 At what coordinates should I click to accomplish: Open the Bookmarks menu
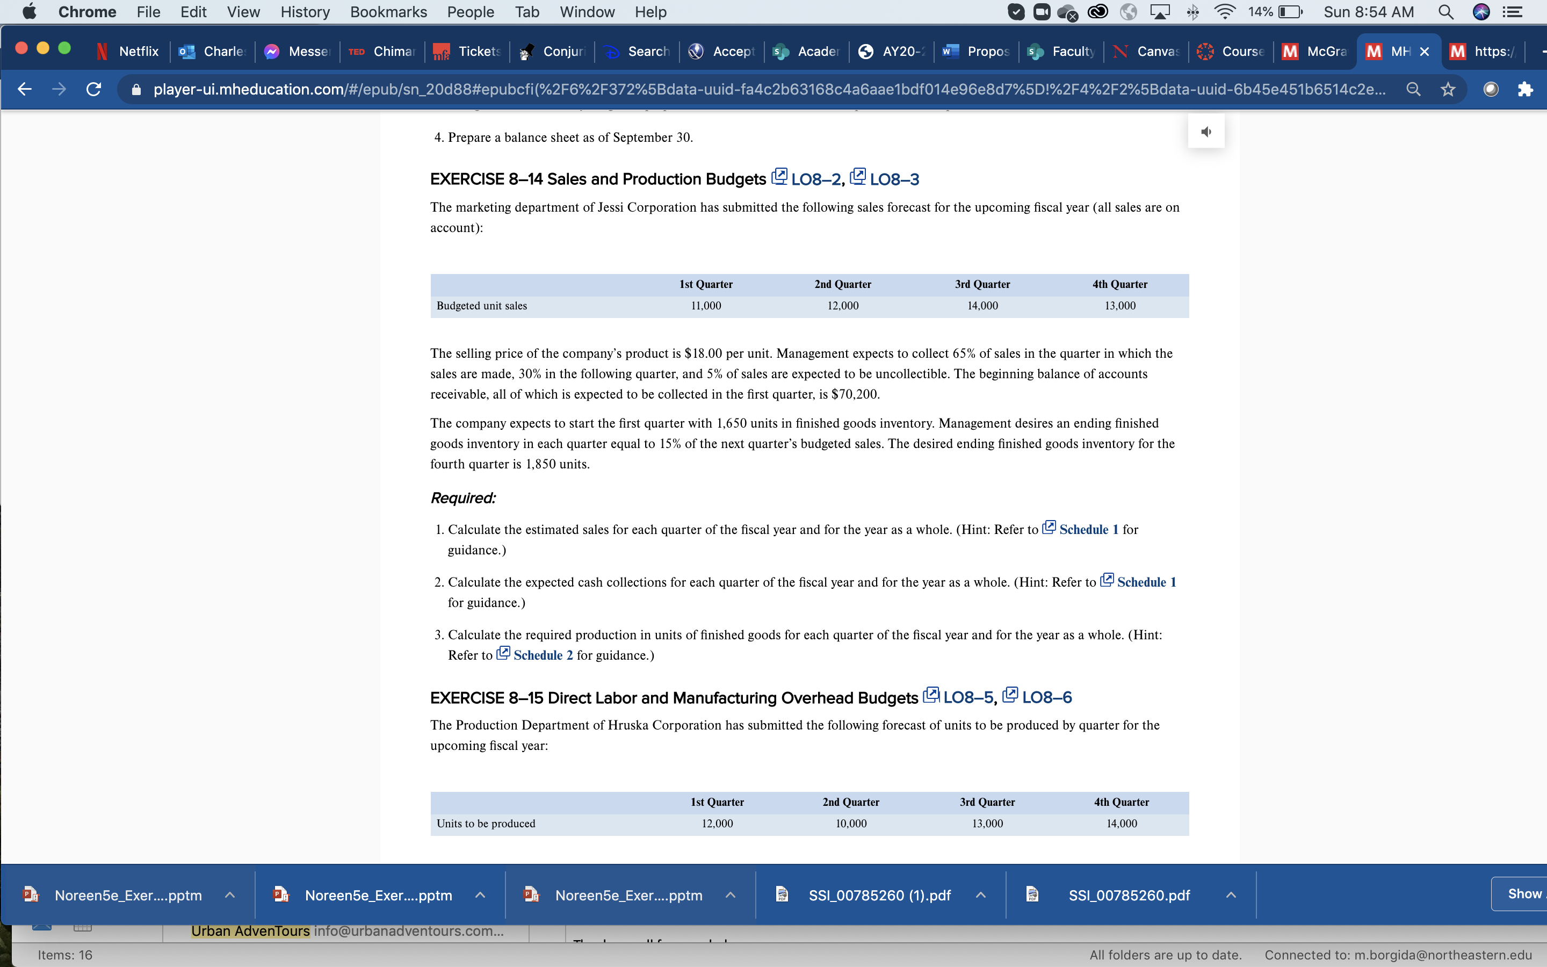click(389, 11)
